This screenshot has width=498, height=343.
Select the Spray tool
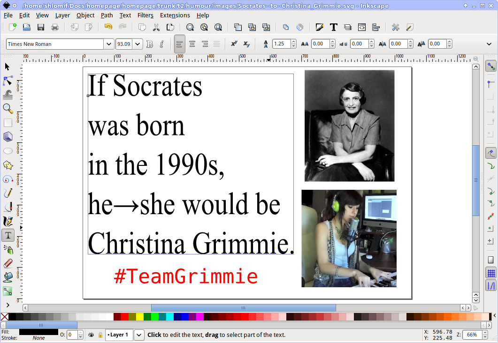click(8, 249)
